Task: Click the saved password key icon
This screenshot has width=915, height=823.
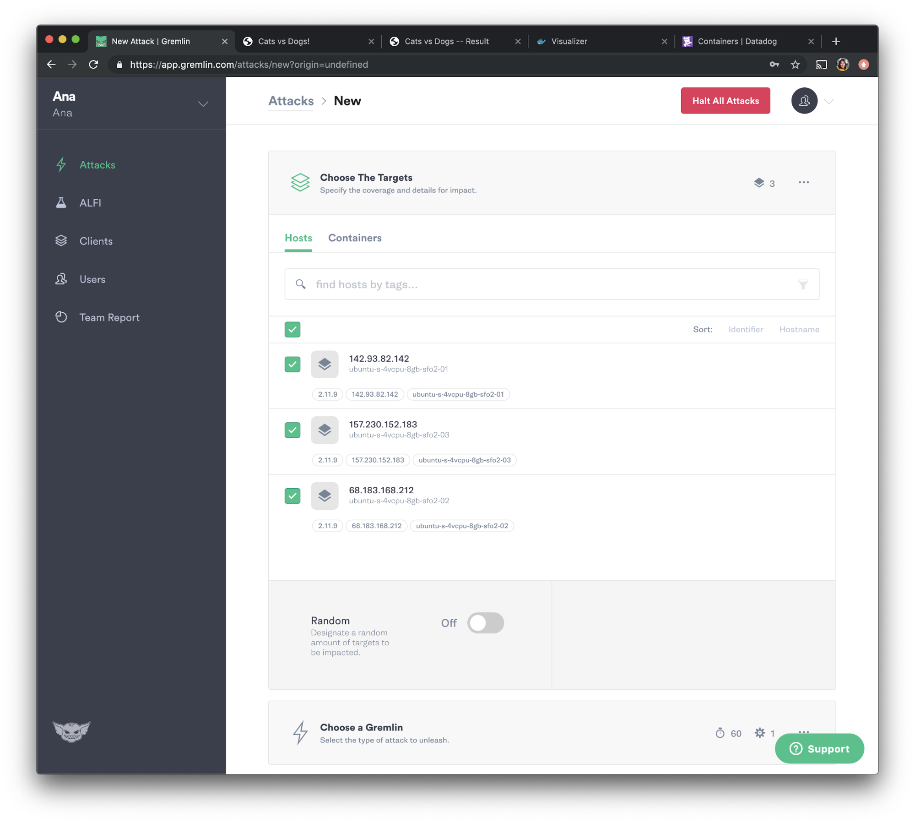Action: [774, 65]
